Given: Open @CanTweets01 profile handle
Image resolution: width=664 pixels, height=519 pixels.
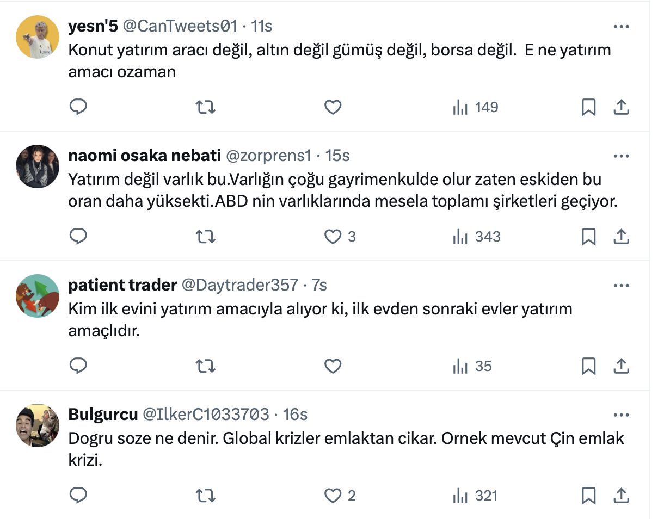Looking at the screenshot, I should [x=180, y=26].
